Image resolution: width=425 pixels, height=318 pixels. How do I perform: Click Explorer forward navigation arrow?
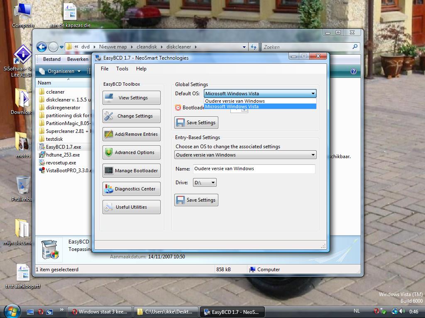[x=53, y=47]
